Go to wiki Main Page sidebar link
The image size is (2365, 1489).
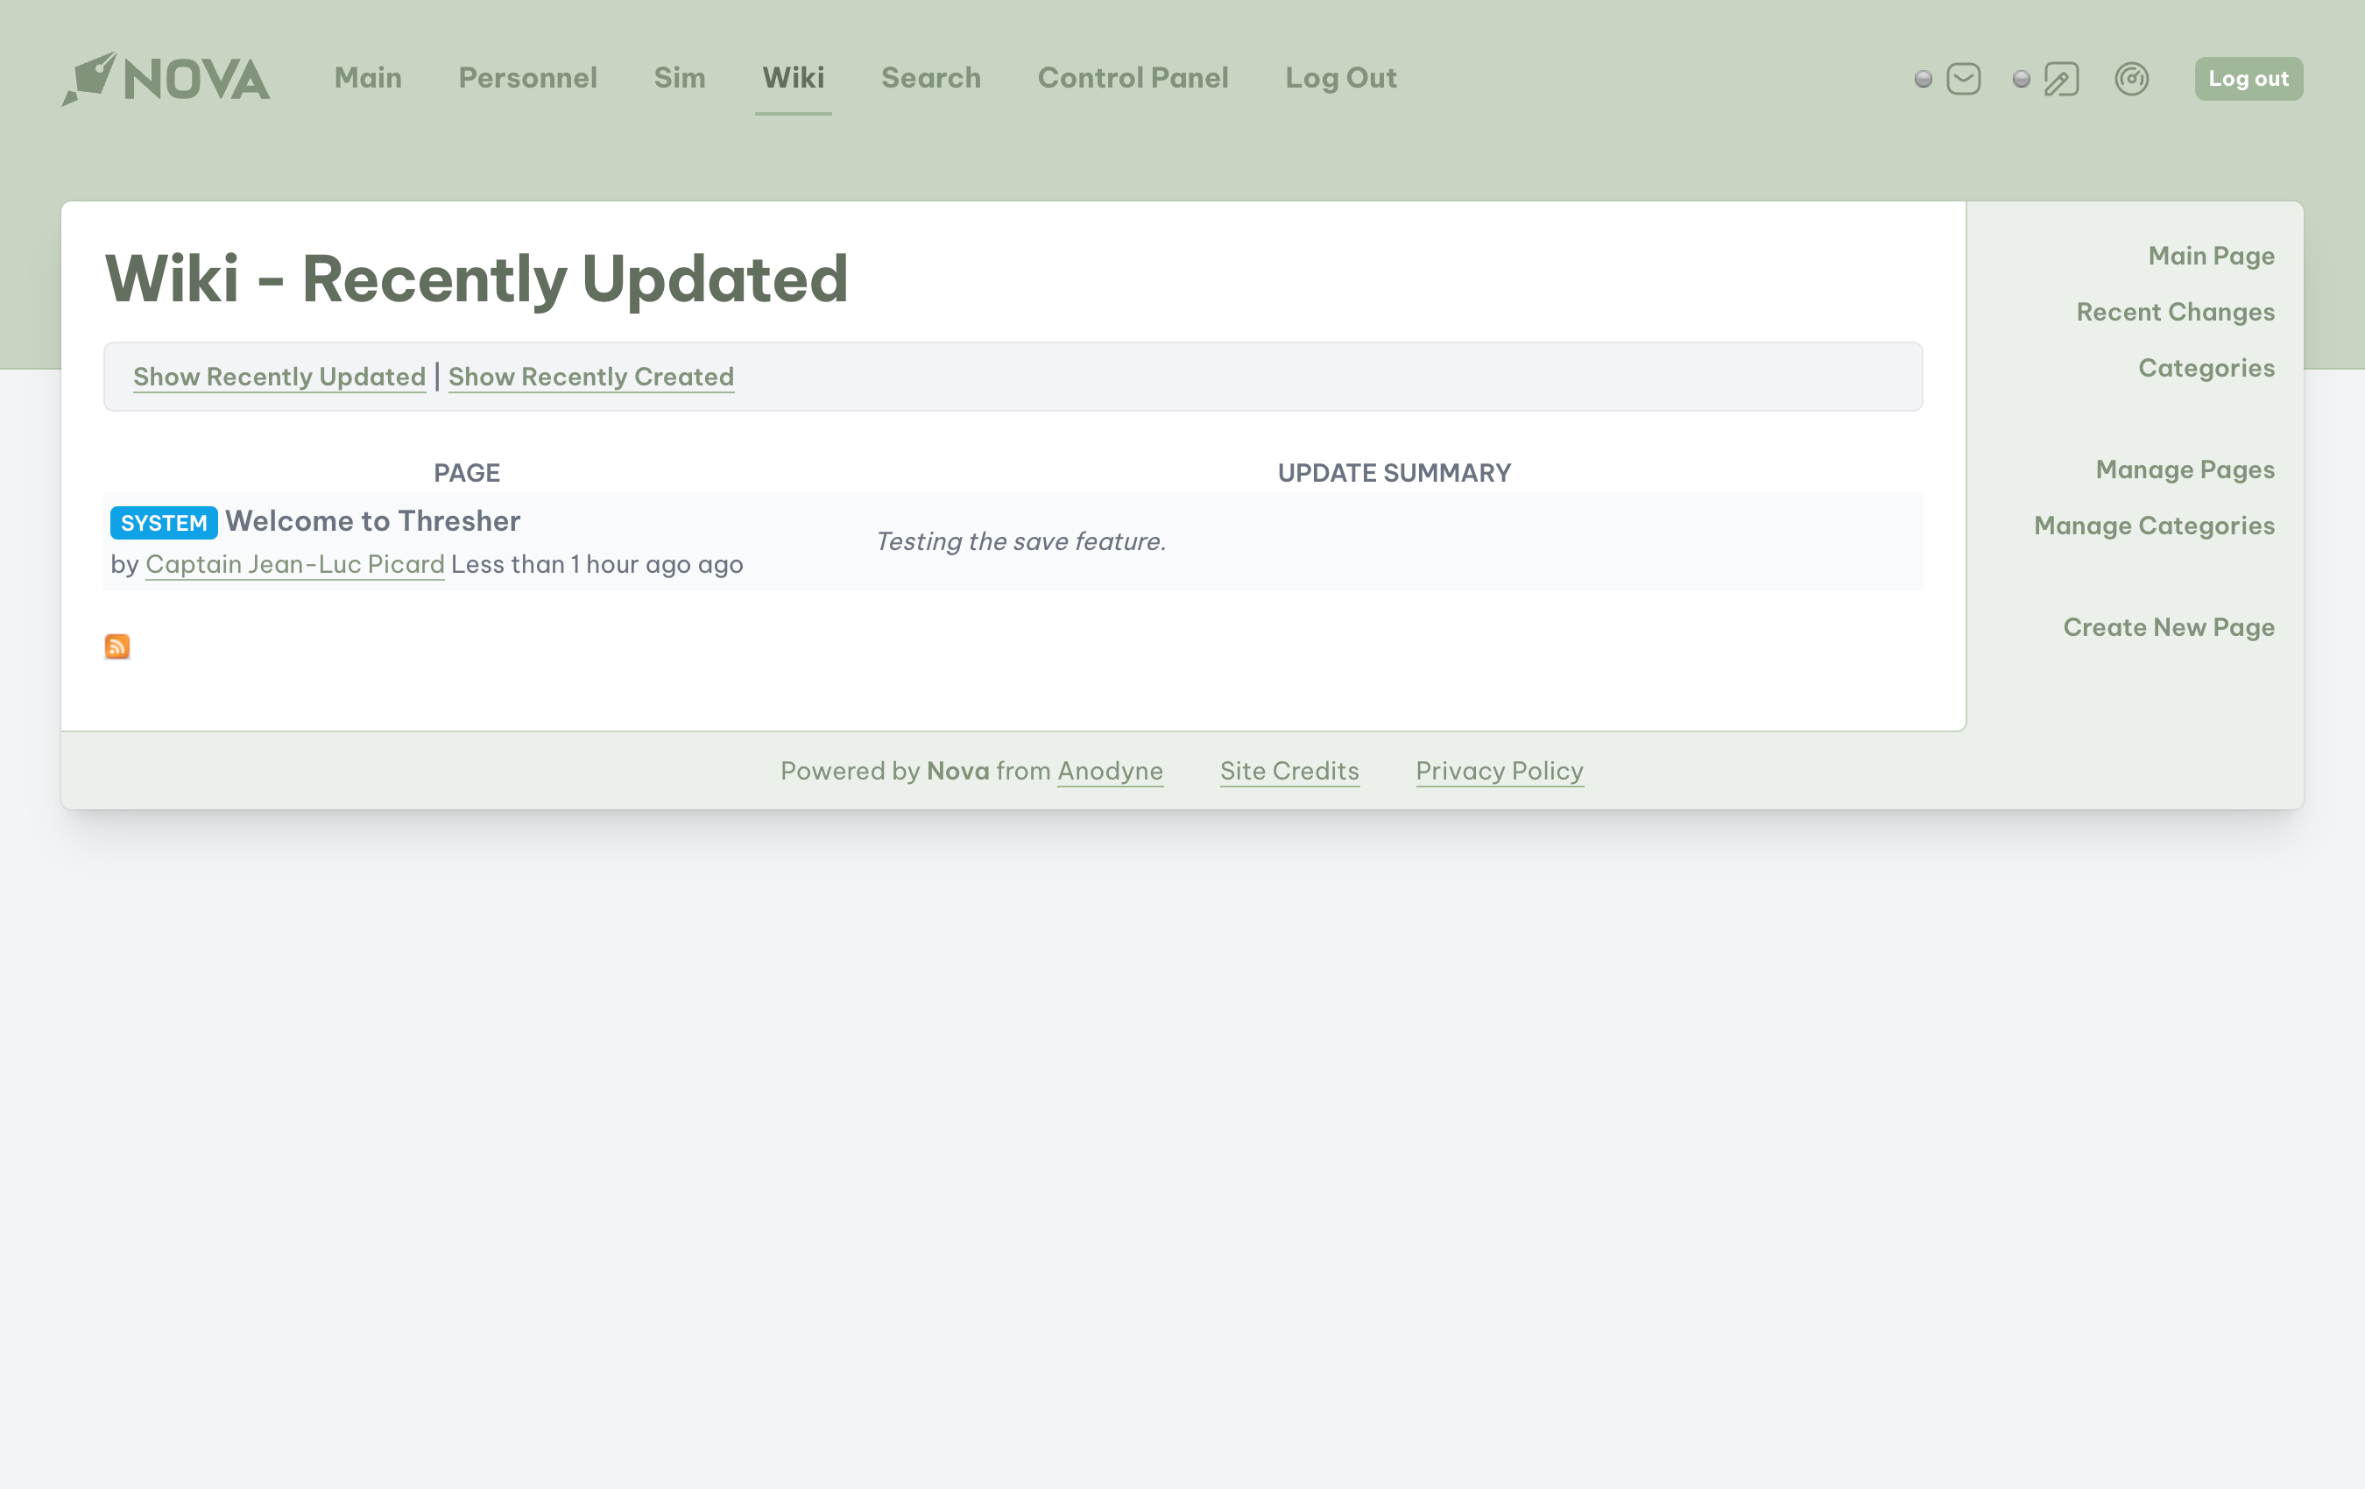(x=2211, y=256)
